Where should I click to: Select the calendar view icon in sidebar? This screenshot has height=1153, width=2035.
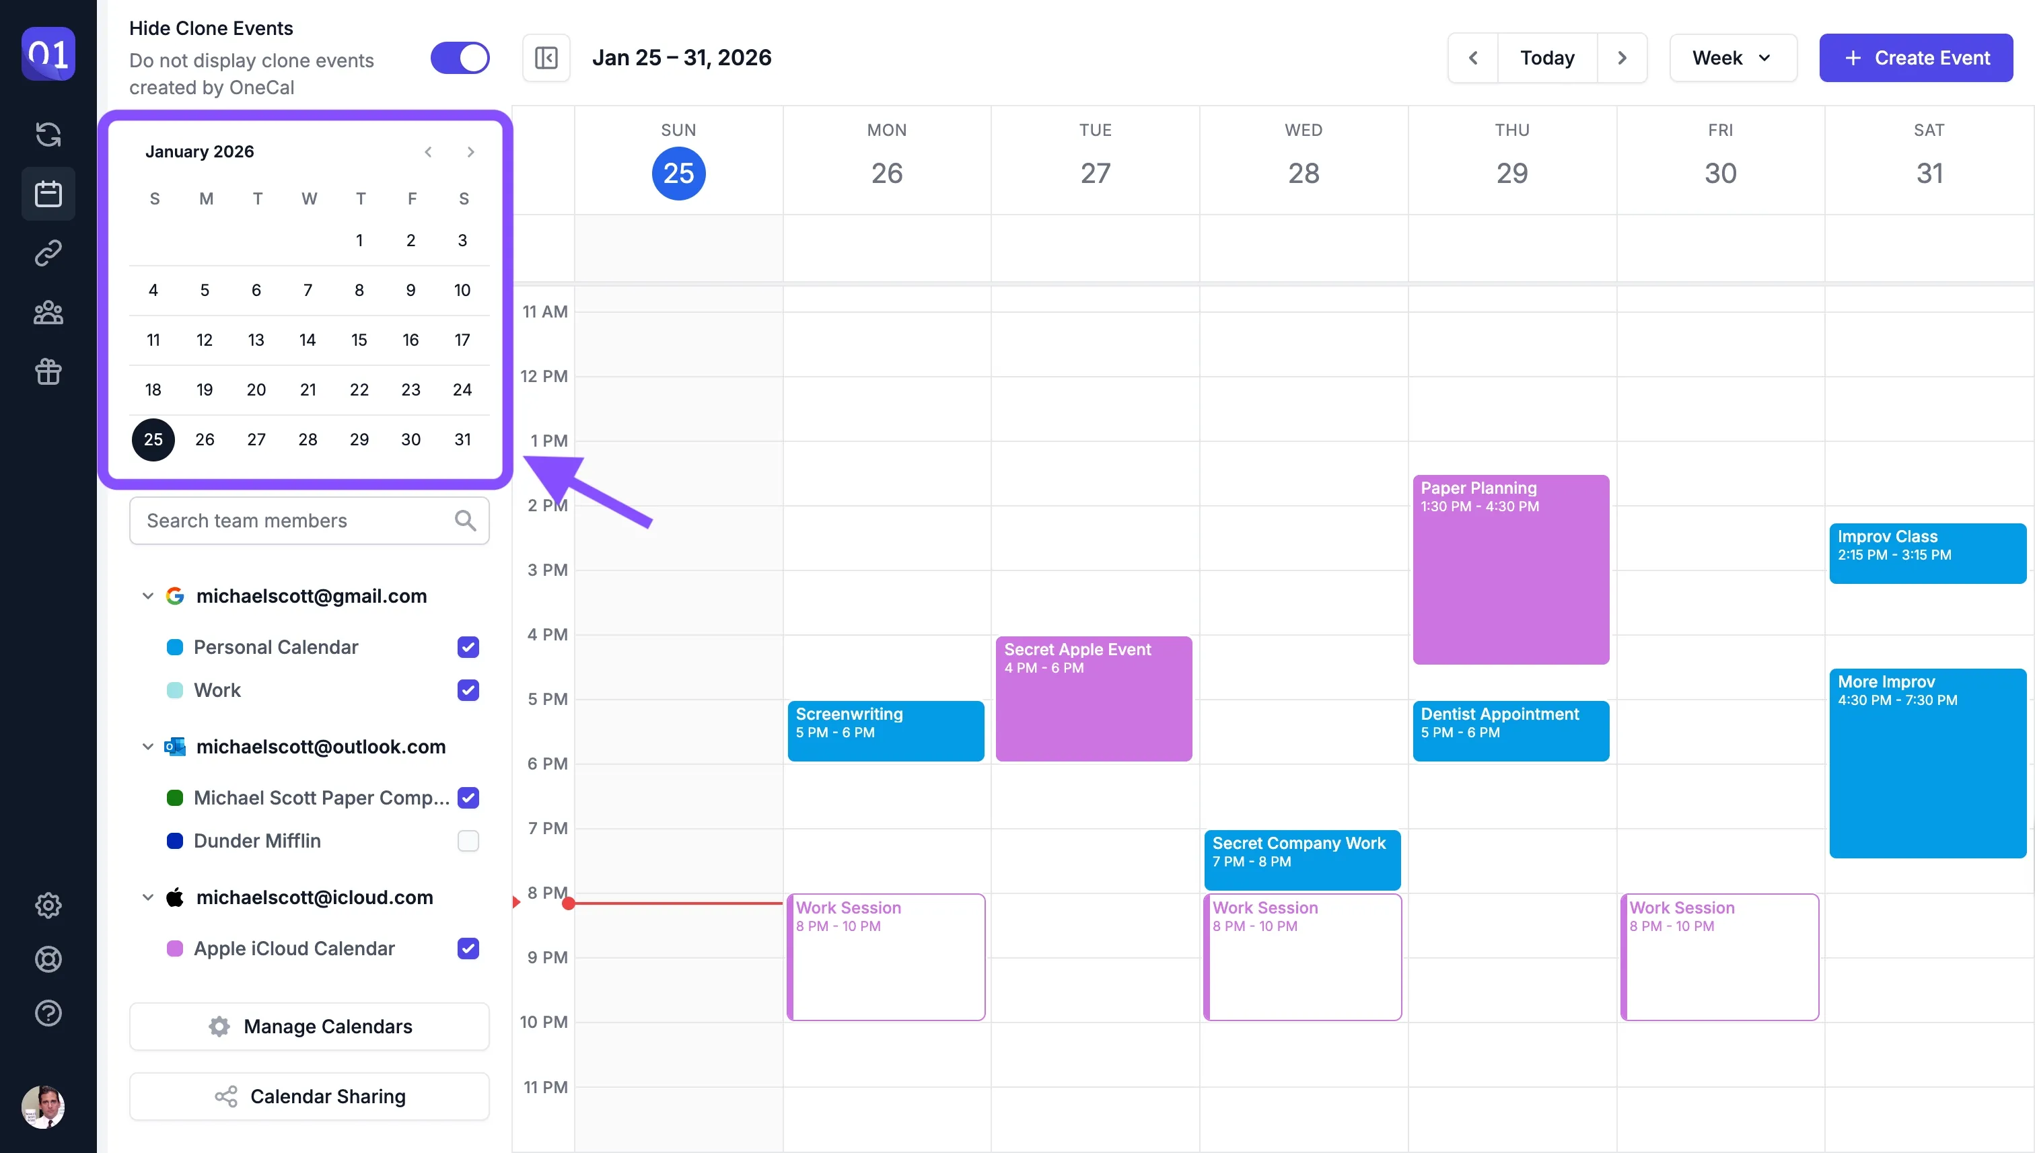click(x=48, y=193)
